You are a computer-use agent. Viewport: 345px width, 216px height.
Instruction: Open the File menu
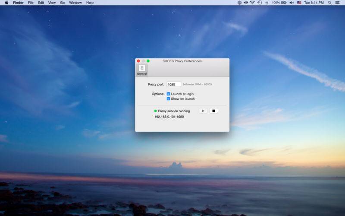[31, 3]
